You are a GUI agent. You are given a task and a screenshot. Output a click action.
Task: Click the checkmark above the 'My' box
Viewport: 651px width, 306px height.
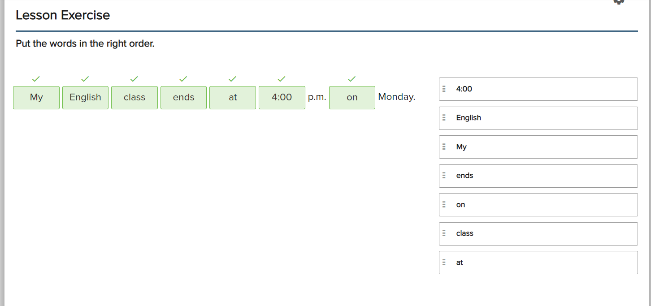point(36,79)
